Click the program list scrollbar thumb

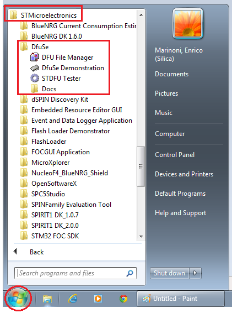(141, 166)
